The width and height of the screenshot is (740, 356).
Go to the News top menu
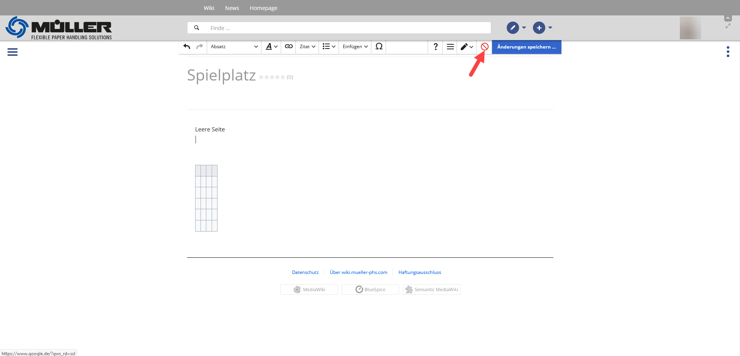click(232, 8)
